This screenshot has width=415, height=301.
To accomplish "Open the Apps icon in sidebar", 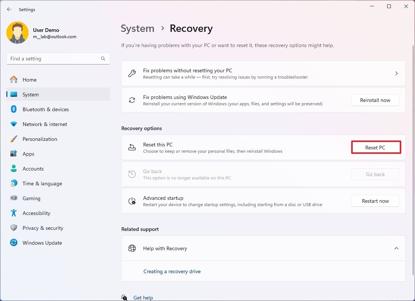I will (x=14, y=154).
